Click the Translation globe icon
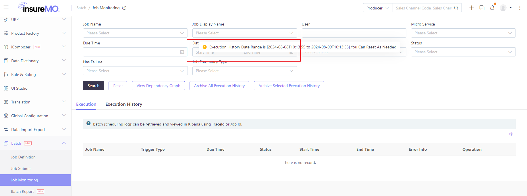This screenshot has width=527, height=196. 6,102
